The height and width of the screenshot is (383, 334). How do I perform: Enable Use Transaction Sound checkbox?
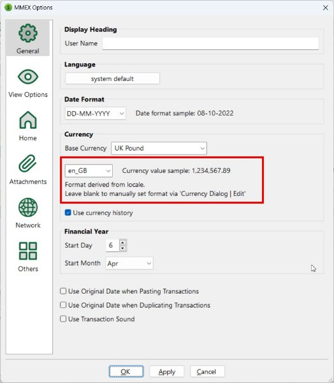coord(63,319)
